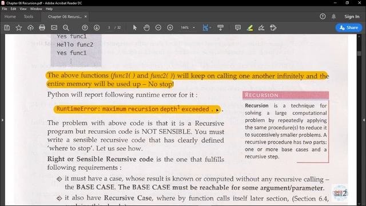The width and height of the screenshot is (366, 206).
Task: Select the Highlight text tool
Action: 250,27
